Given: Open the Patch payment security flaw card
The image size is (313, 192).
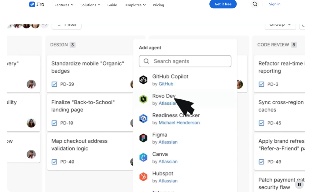Looking at the screenshot, I should (x=279, y=182).
